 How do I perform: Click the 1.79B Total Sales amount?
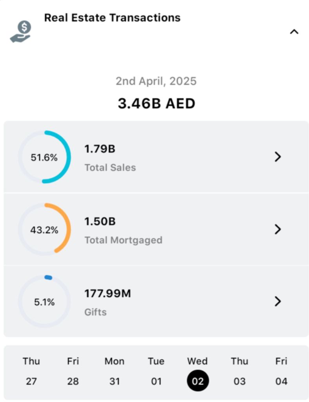100,149
